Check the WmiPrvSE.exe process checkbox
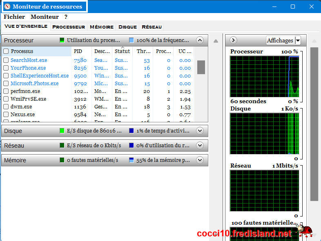 pyautogui.click(x=6, y=99)
